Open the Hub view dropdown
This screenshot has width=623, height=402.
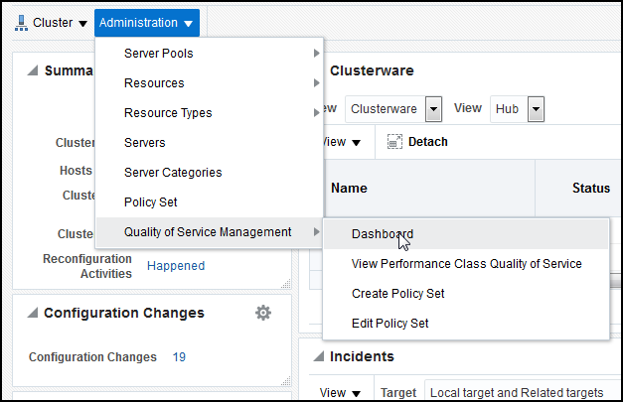(536, 108)
